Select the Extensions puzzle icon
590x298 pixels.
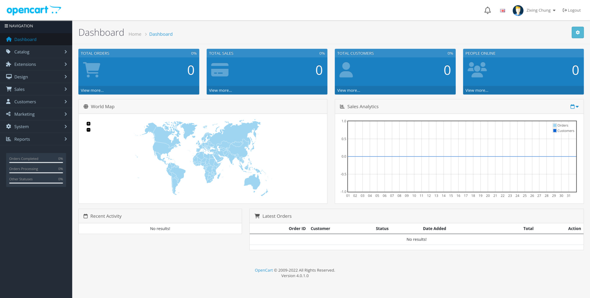coord(9,64)
